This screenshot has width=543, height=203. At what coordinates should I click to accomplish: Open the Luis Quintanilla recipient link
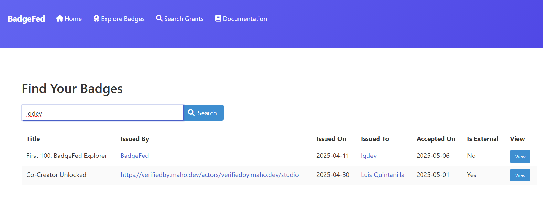coord(382,175)
